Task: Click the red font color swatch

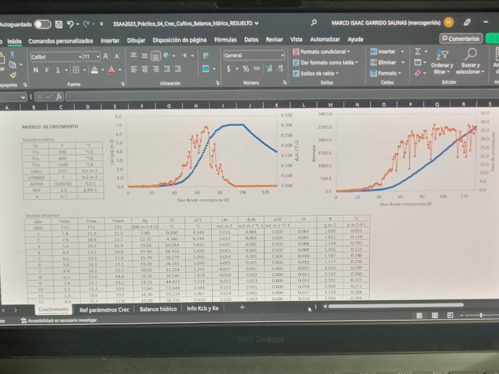Action: coord(112,70)
